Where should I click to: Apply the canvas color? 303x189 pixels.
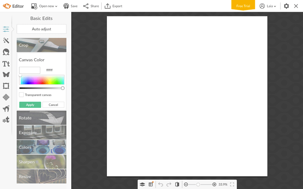click(30, 105)
